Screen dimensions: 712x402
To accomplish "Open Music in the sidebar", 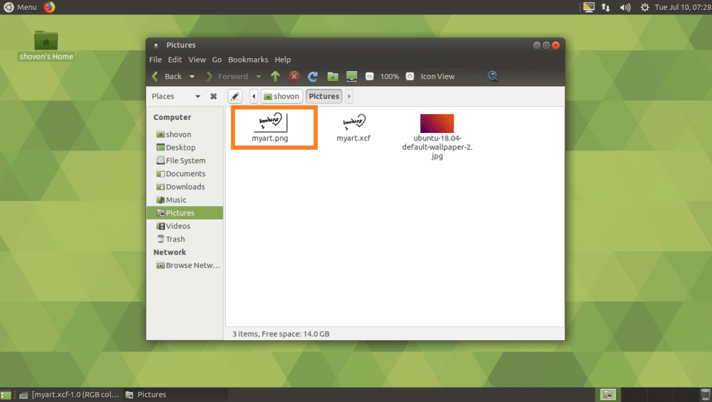I will (x=184, y=200).
